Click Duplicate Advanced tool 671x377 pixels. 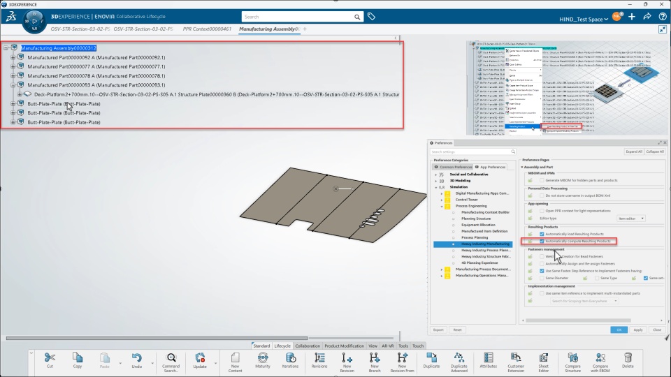pyautogui.click(x=459, y=362)
